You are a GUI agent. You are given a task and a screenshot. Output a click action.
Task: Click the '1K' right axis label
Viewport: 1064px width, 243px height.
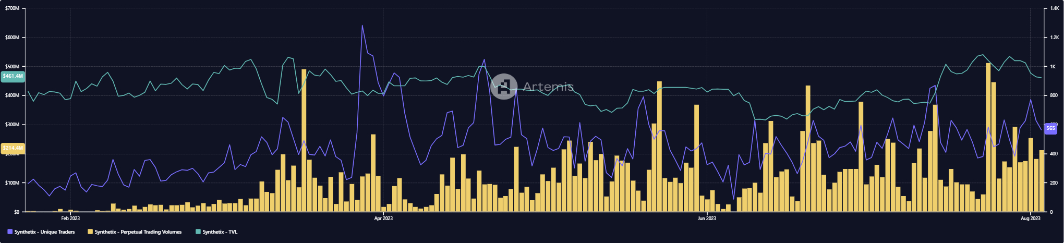(1053, 67)
